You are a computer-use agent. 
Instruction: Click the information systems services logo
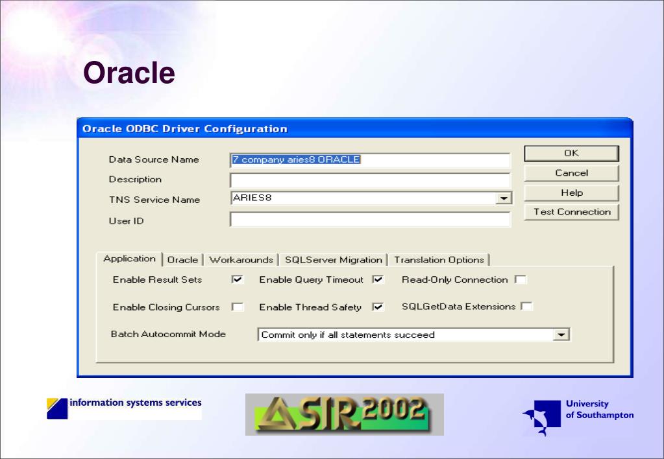pyautogui.click(x=124, y=408)
